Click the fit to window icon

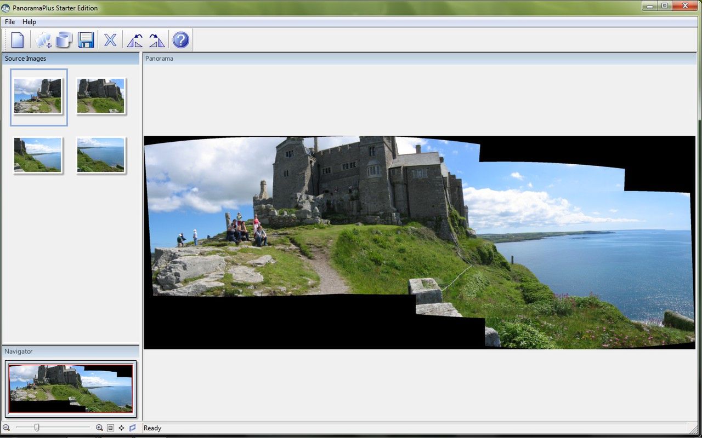(110, 428)
